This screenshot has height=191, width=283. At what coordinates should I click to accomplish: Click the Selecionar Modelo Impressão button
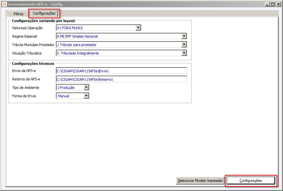point(200,180)
